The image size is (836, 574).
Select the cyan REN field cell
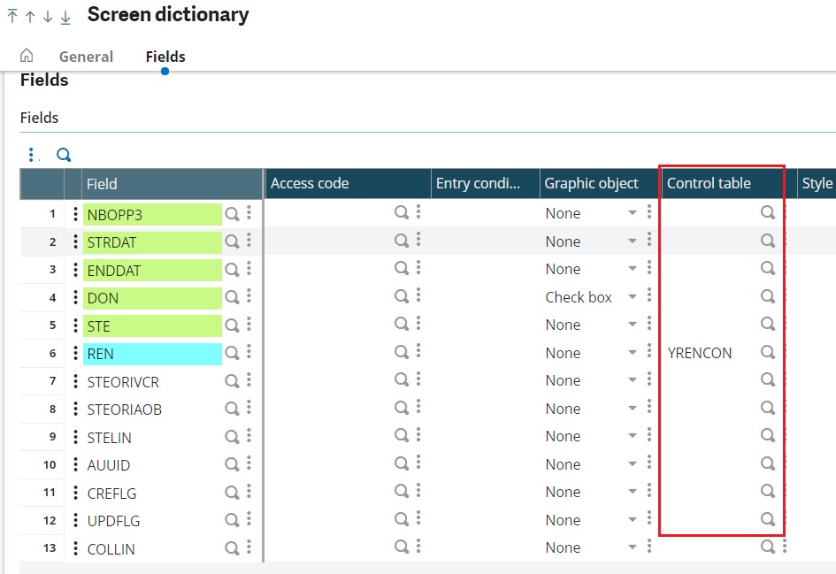pyautogui.click(x=152, y=354)
